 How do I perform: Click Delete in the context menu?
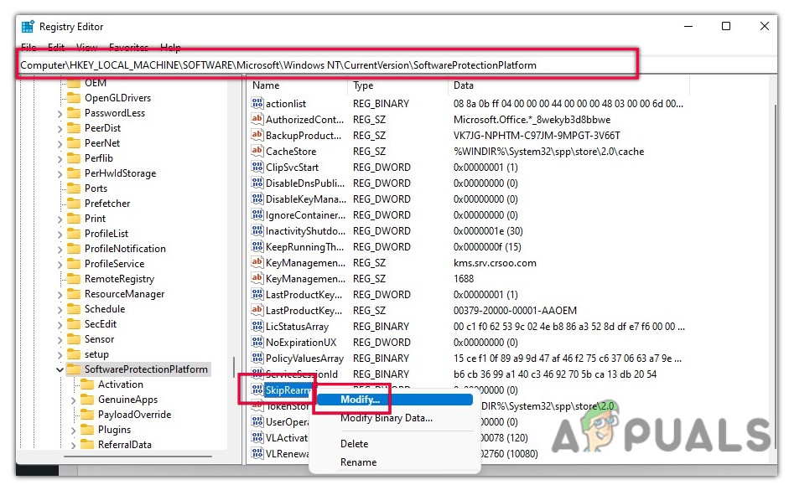(356, 443)
